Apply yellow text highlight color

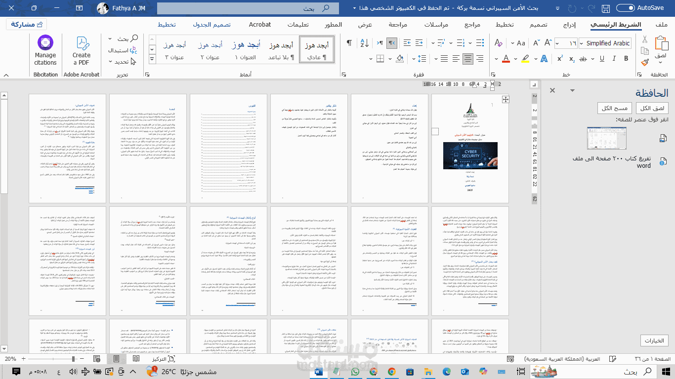pos(525,58)
